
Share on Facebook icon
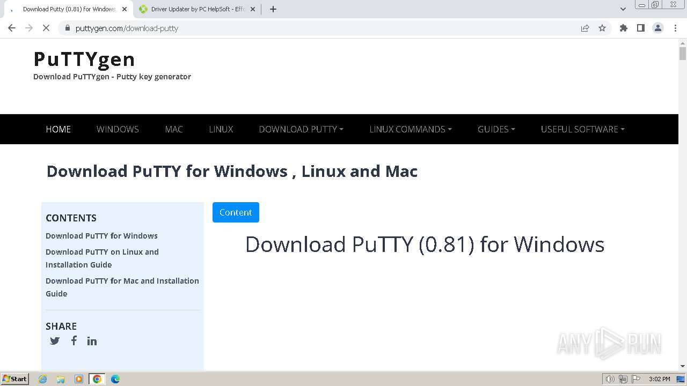click(74, 340)
